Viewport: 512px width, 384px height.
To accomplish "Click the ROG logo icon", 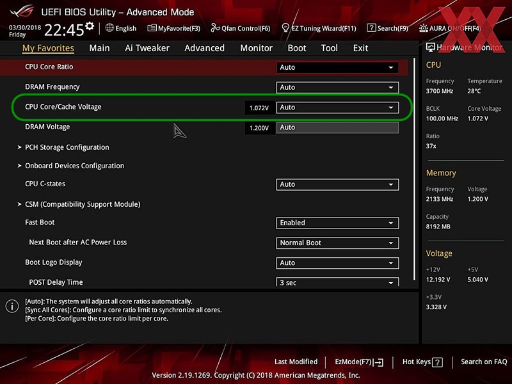I will (x=22, y=12).
